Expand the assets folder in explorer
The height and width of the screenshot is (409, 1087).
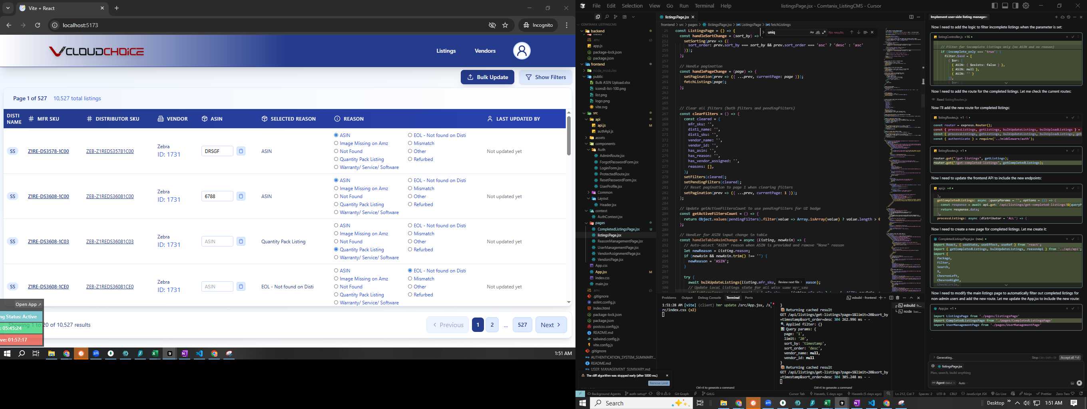[x=587, y=138]
